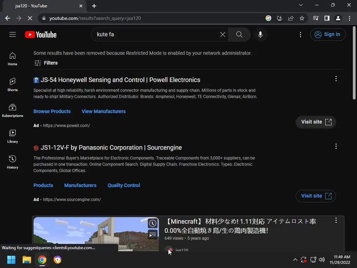The height and width of the screenshot is (268, 357).
Task: Go to Home in the sidebar
Action: pos(13,59)
